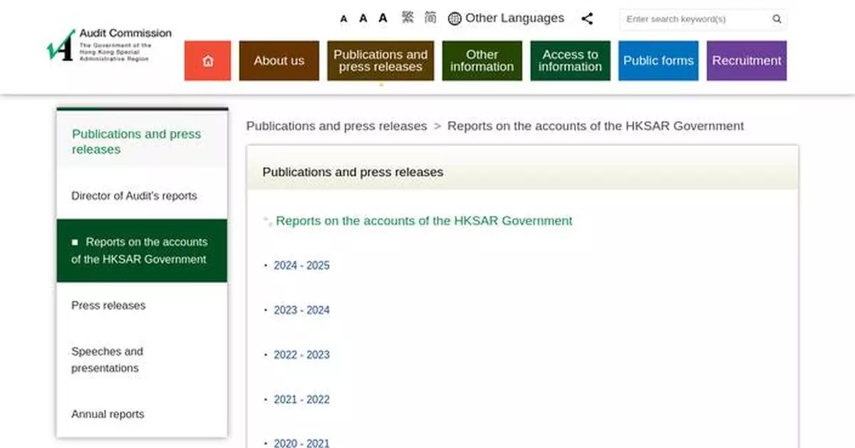Viewport: 855px width, 448px height.
Task: Open the Other information menu
Action: pyautogui.click(x=482, y=61)
